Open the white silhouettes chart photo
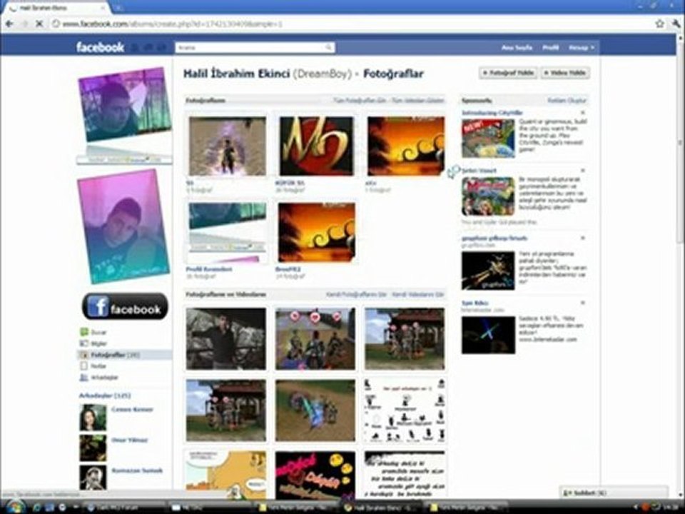The height and width of the screenshot is (514, 685). [405, 410]
